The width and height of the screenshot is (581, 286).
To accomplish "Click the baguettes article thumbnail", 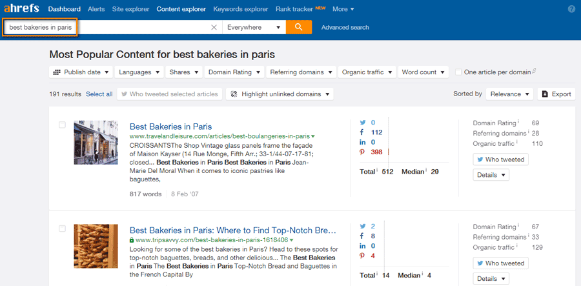I will point(96,246).
